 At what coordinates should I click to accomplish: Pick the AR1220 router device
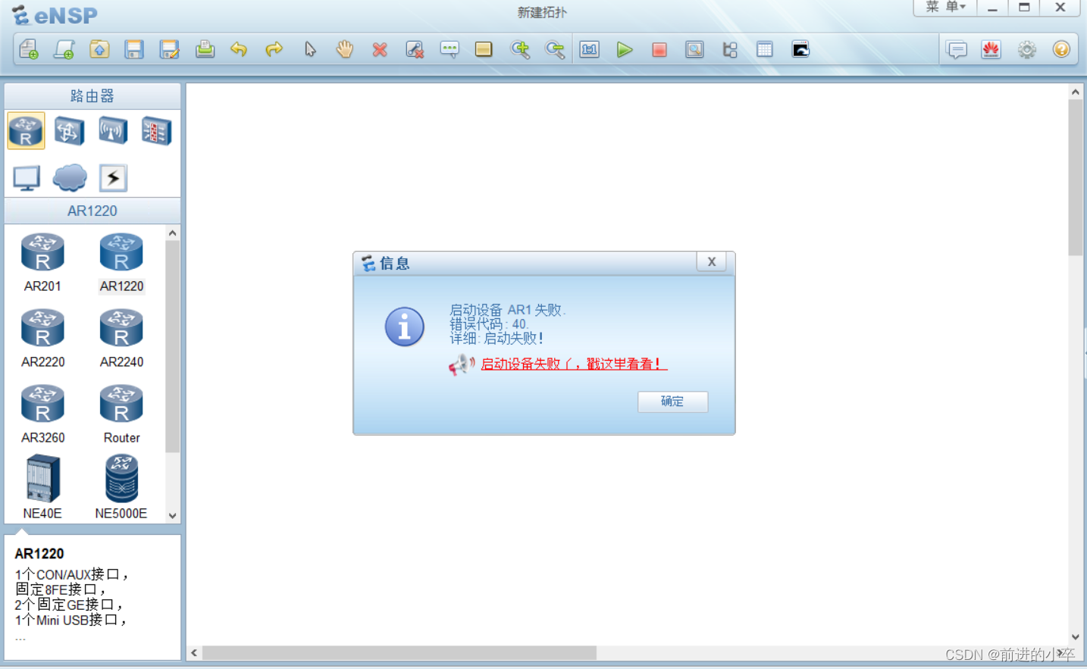pos(121,262)
